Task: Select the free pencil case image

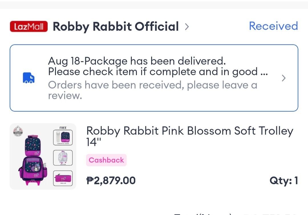Action: tap(62, 179)
